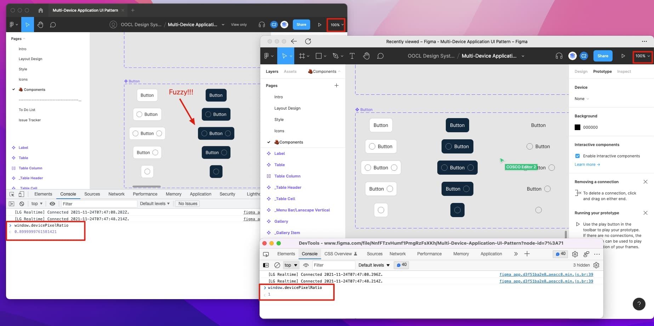Viewport: 654px width, 326px height.
Task: Open the Device None dropdown
Action: click(581, 99)
